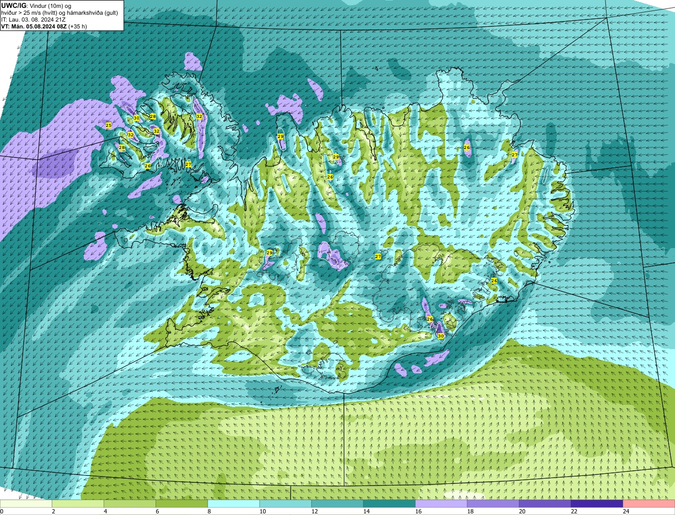Click the legend tick label 10
Viewport: 675px width, 515px height.
(263, 511)
